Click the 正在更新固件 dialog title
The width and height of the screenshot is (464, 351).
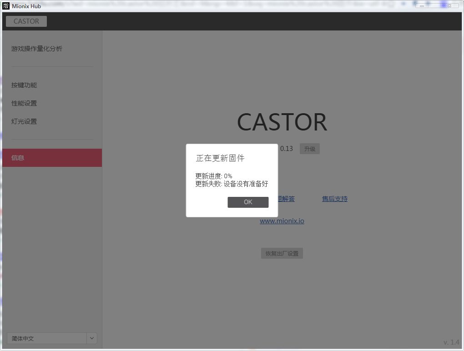(x=220, y=158)
